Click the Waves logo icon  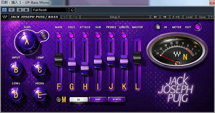click(x=5, y=17)
